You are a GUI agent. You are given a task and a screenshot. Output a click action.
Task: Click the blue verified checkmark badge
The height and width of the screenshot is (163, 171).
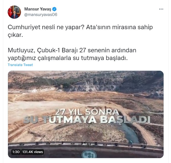tap(54, 9)
